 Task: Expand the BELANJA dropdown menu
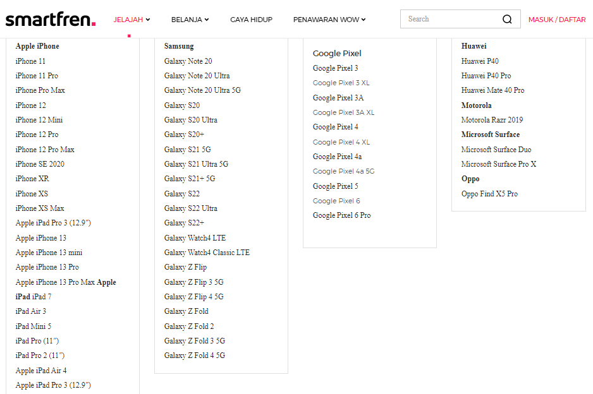pos(190,20)
